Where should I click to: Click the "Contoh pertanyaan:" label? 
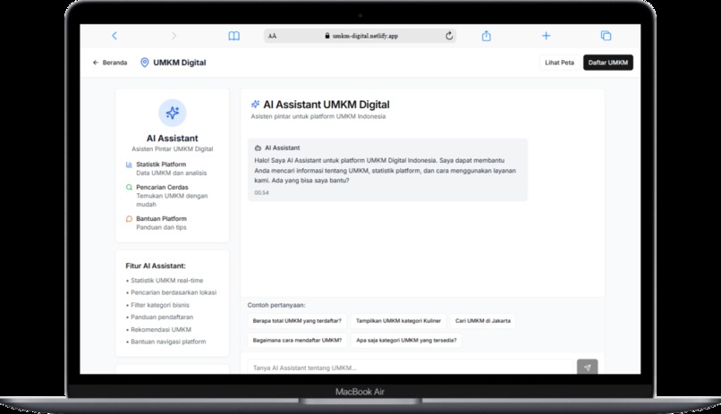tap(276, 305)
